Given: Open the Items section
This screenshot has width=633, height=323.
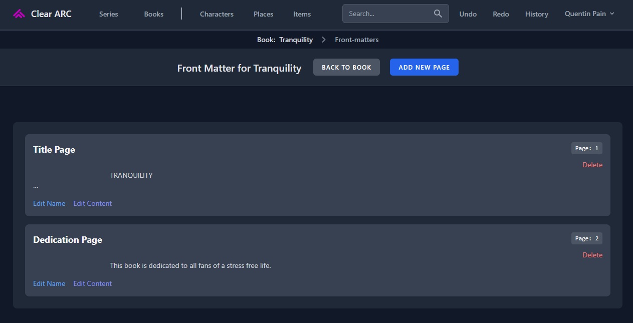Looking at the screenshot, I should [x=302, y=14].
